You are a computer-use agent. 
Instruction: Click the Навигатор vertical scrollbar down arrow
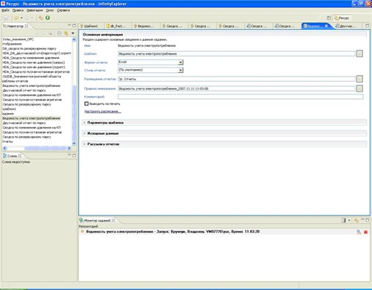74,144
